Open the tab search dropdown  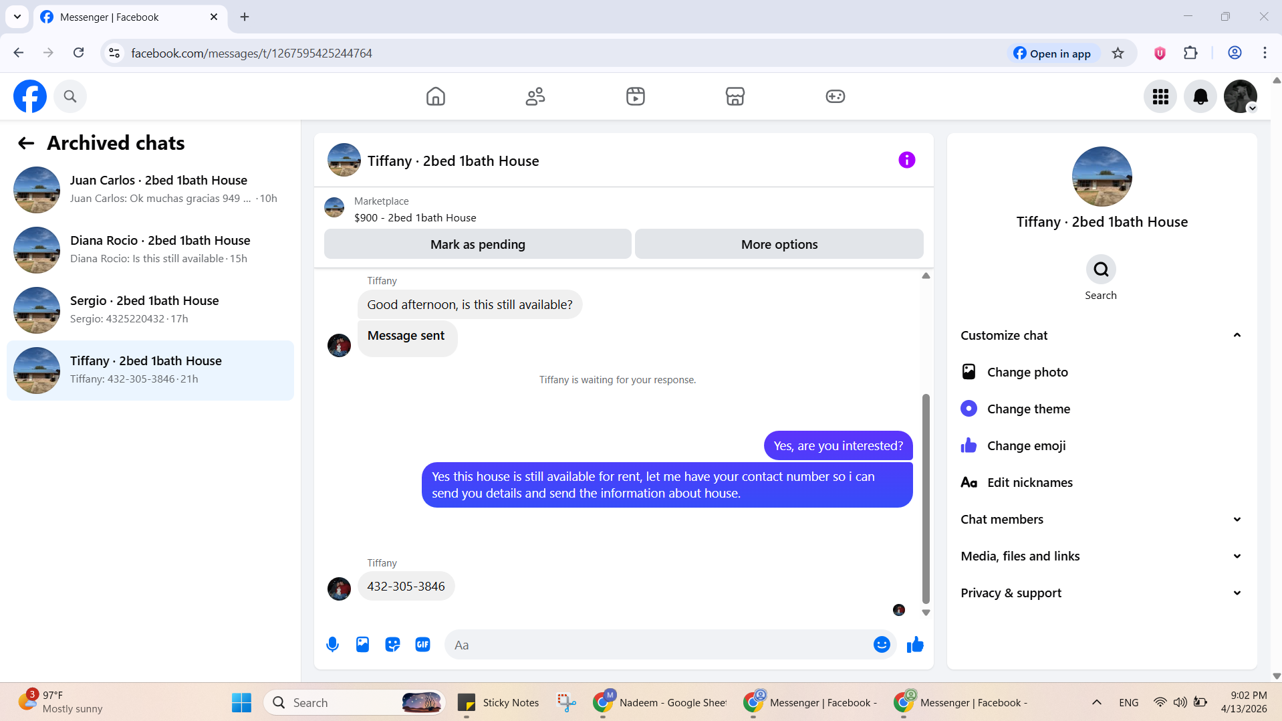click(17, 17)
